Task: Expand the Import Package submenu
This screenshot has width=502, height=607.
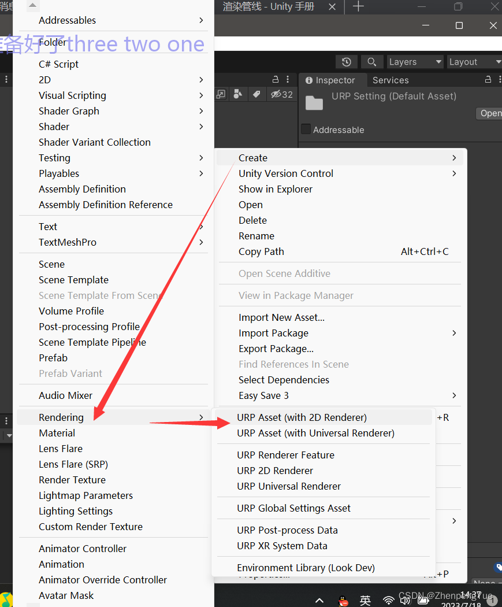Action: [340, 333]
